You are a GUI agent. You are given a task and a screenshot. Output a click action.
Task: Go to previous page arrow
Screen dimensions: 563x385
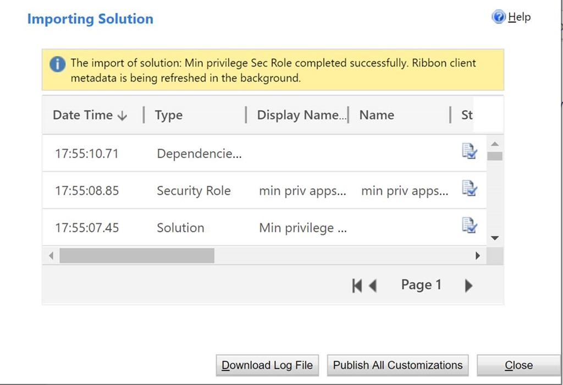point(373,285)
